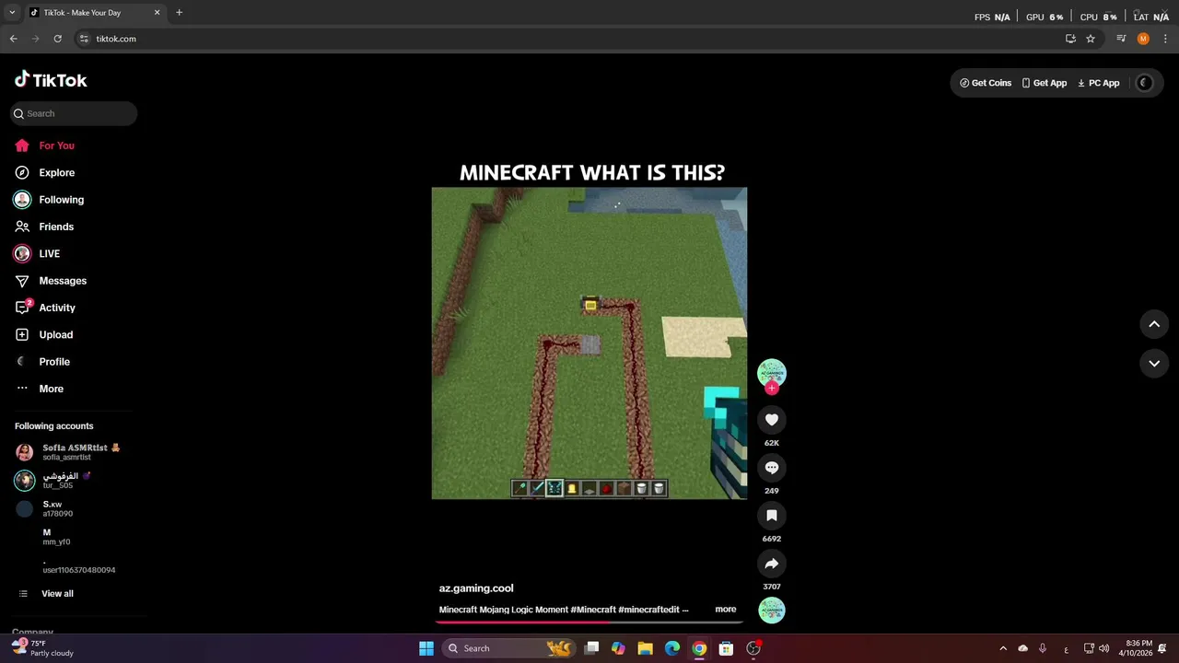This screenshot has width=1179, height=663.
Task: Open the az.gaming.cool username link
Action: pos(476,587)
